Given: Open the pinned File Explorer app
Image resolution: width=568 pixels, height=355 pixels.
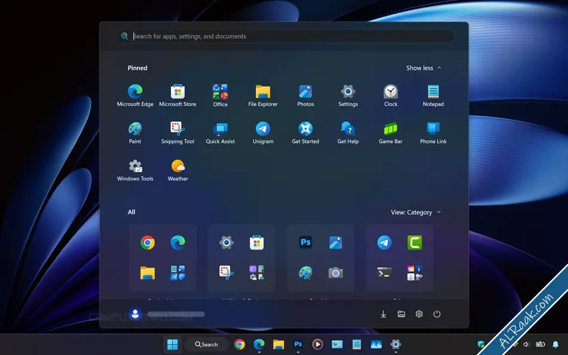Looking at the screenshot, I should point(262,95).
